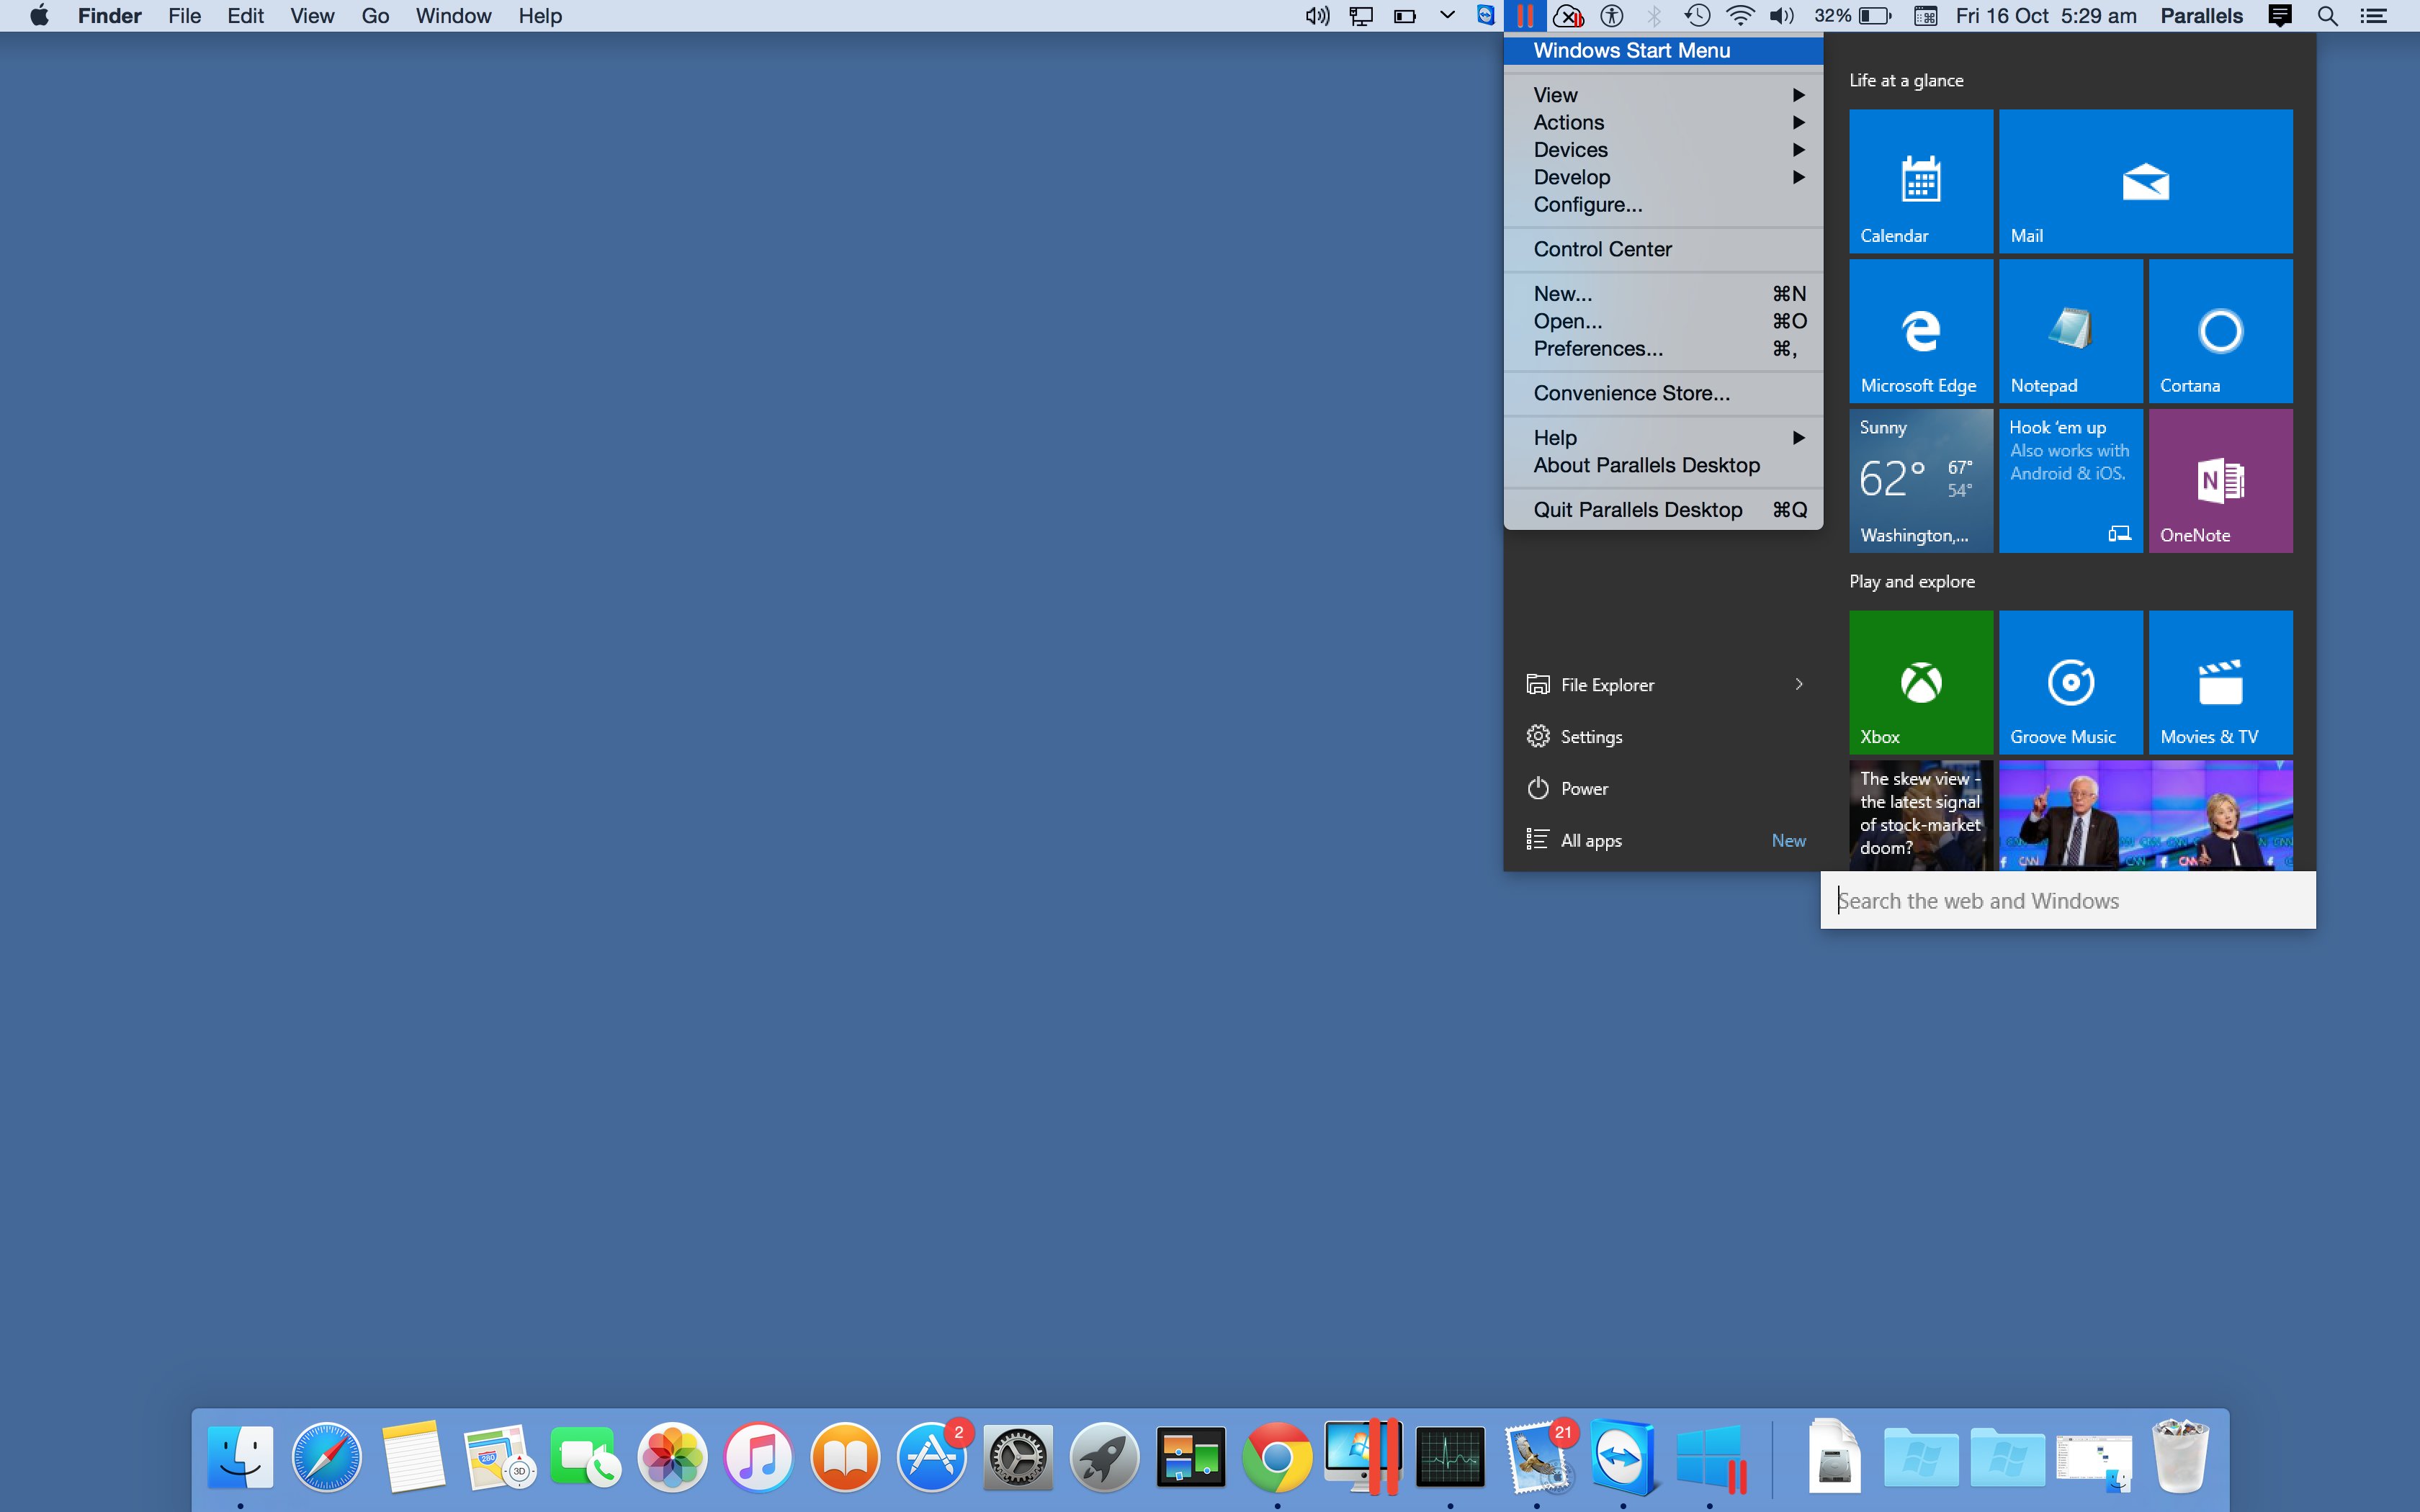Choose Open... in the Parallels menu

coord(1663,321)
